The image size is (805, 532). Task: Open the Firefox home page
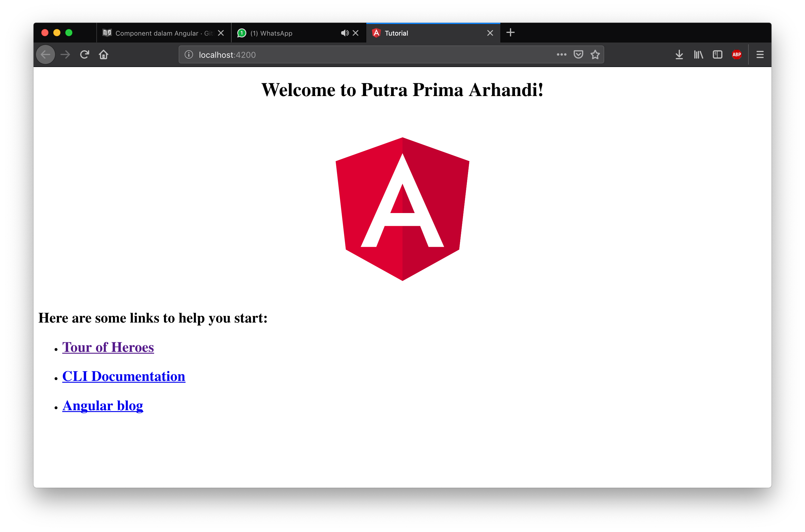coord(104,55)
